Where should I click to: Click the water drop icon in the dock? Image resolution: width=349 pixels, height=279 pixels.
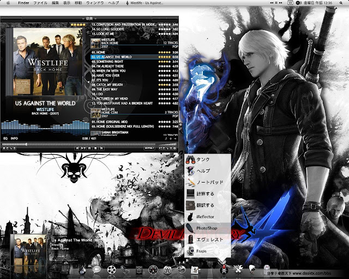(82, 270)
